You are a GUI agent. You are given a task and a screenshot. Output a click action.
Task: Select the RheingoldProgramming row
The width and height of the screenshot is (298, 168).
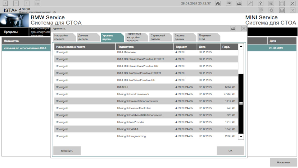pos(146,136)
